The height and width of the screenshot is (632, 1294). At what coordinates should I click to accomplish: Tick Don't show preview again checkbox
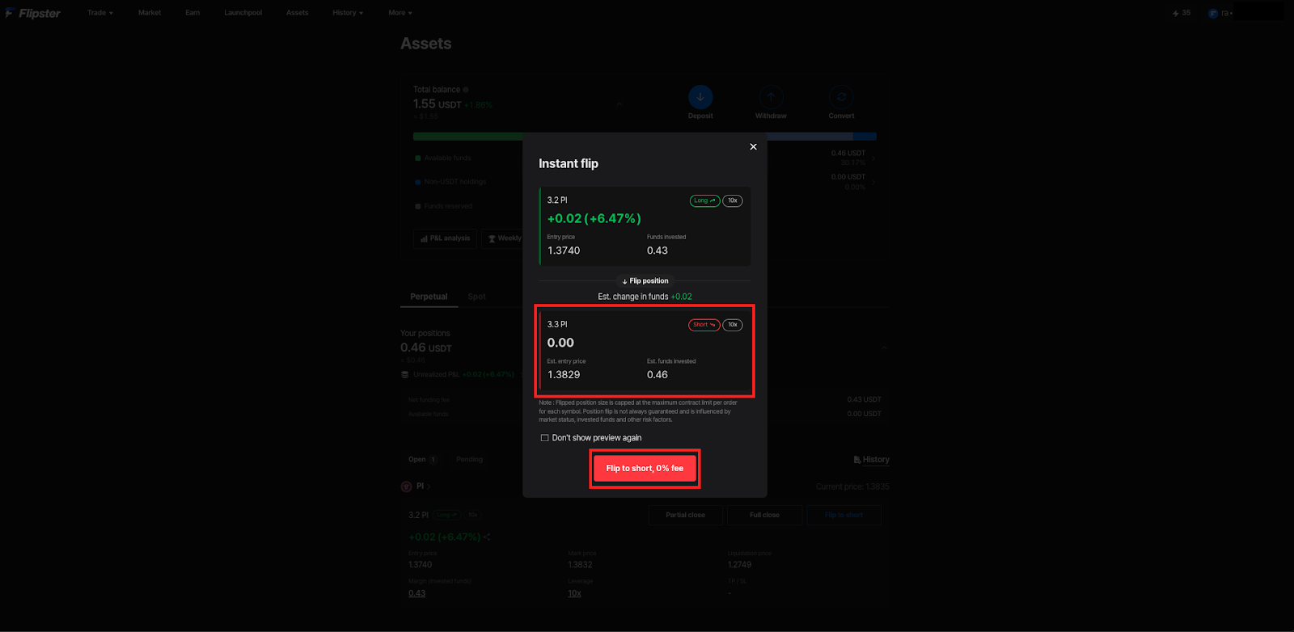pos(544,438)
